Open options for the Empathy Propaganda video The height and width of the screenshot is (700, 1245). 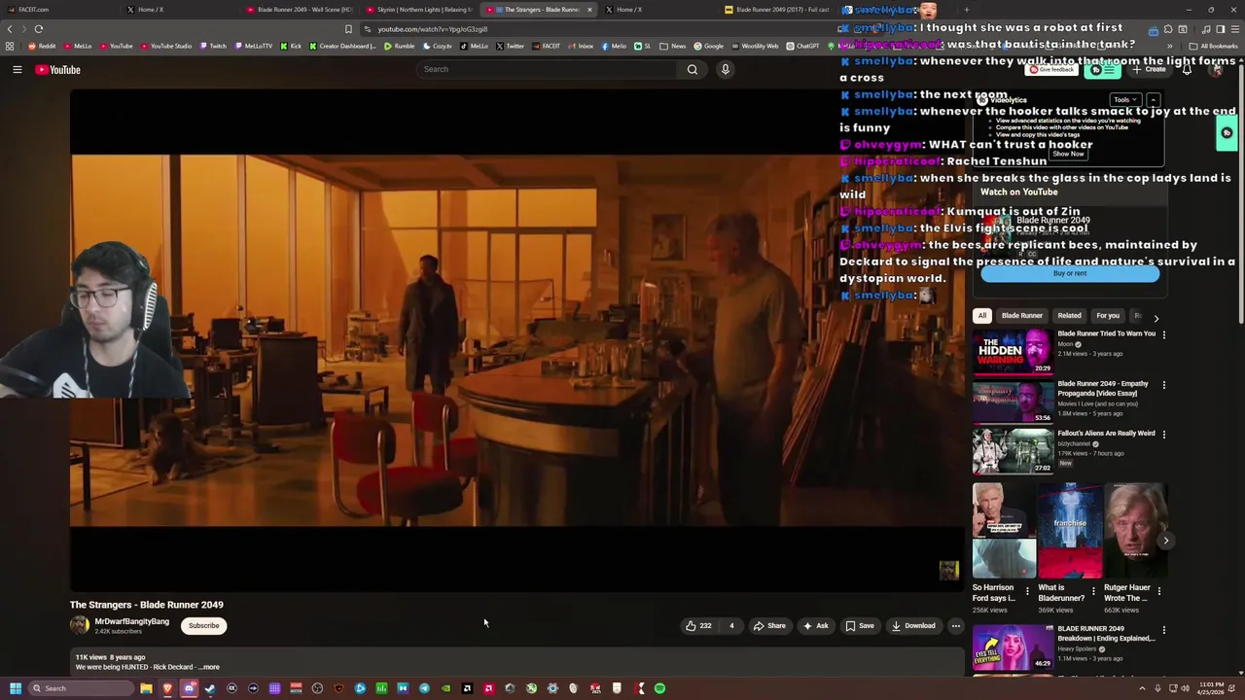[1163, 384]
